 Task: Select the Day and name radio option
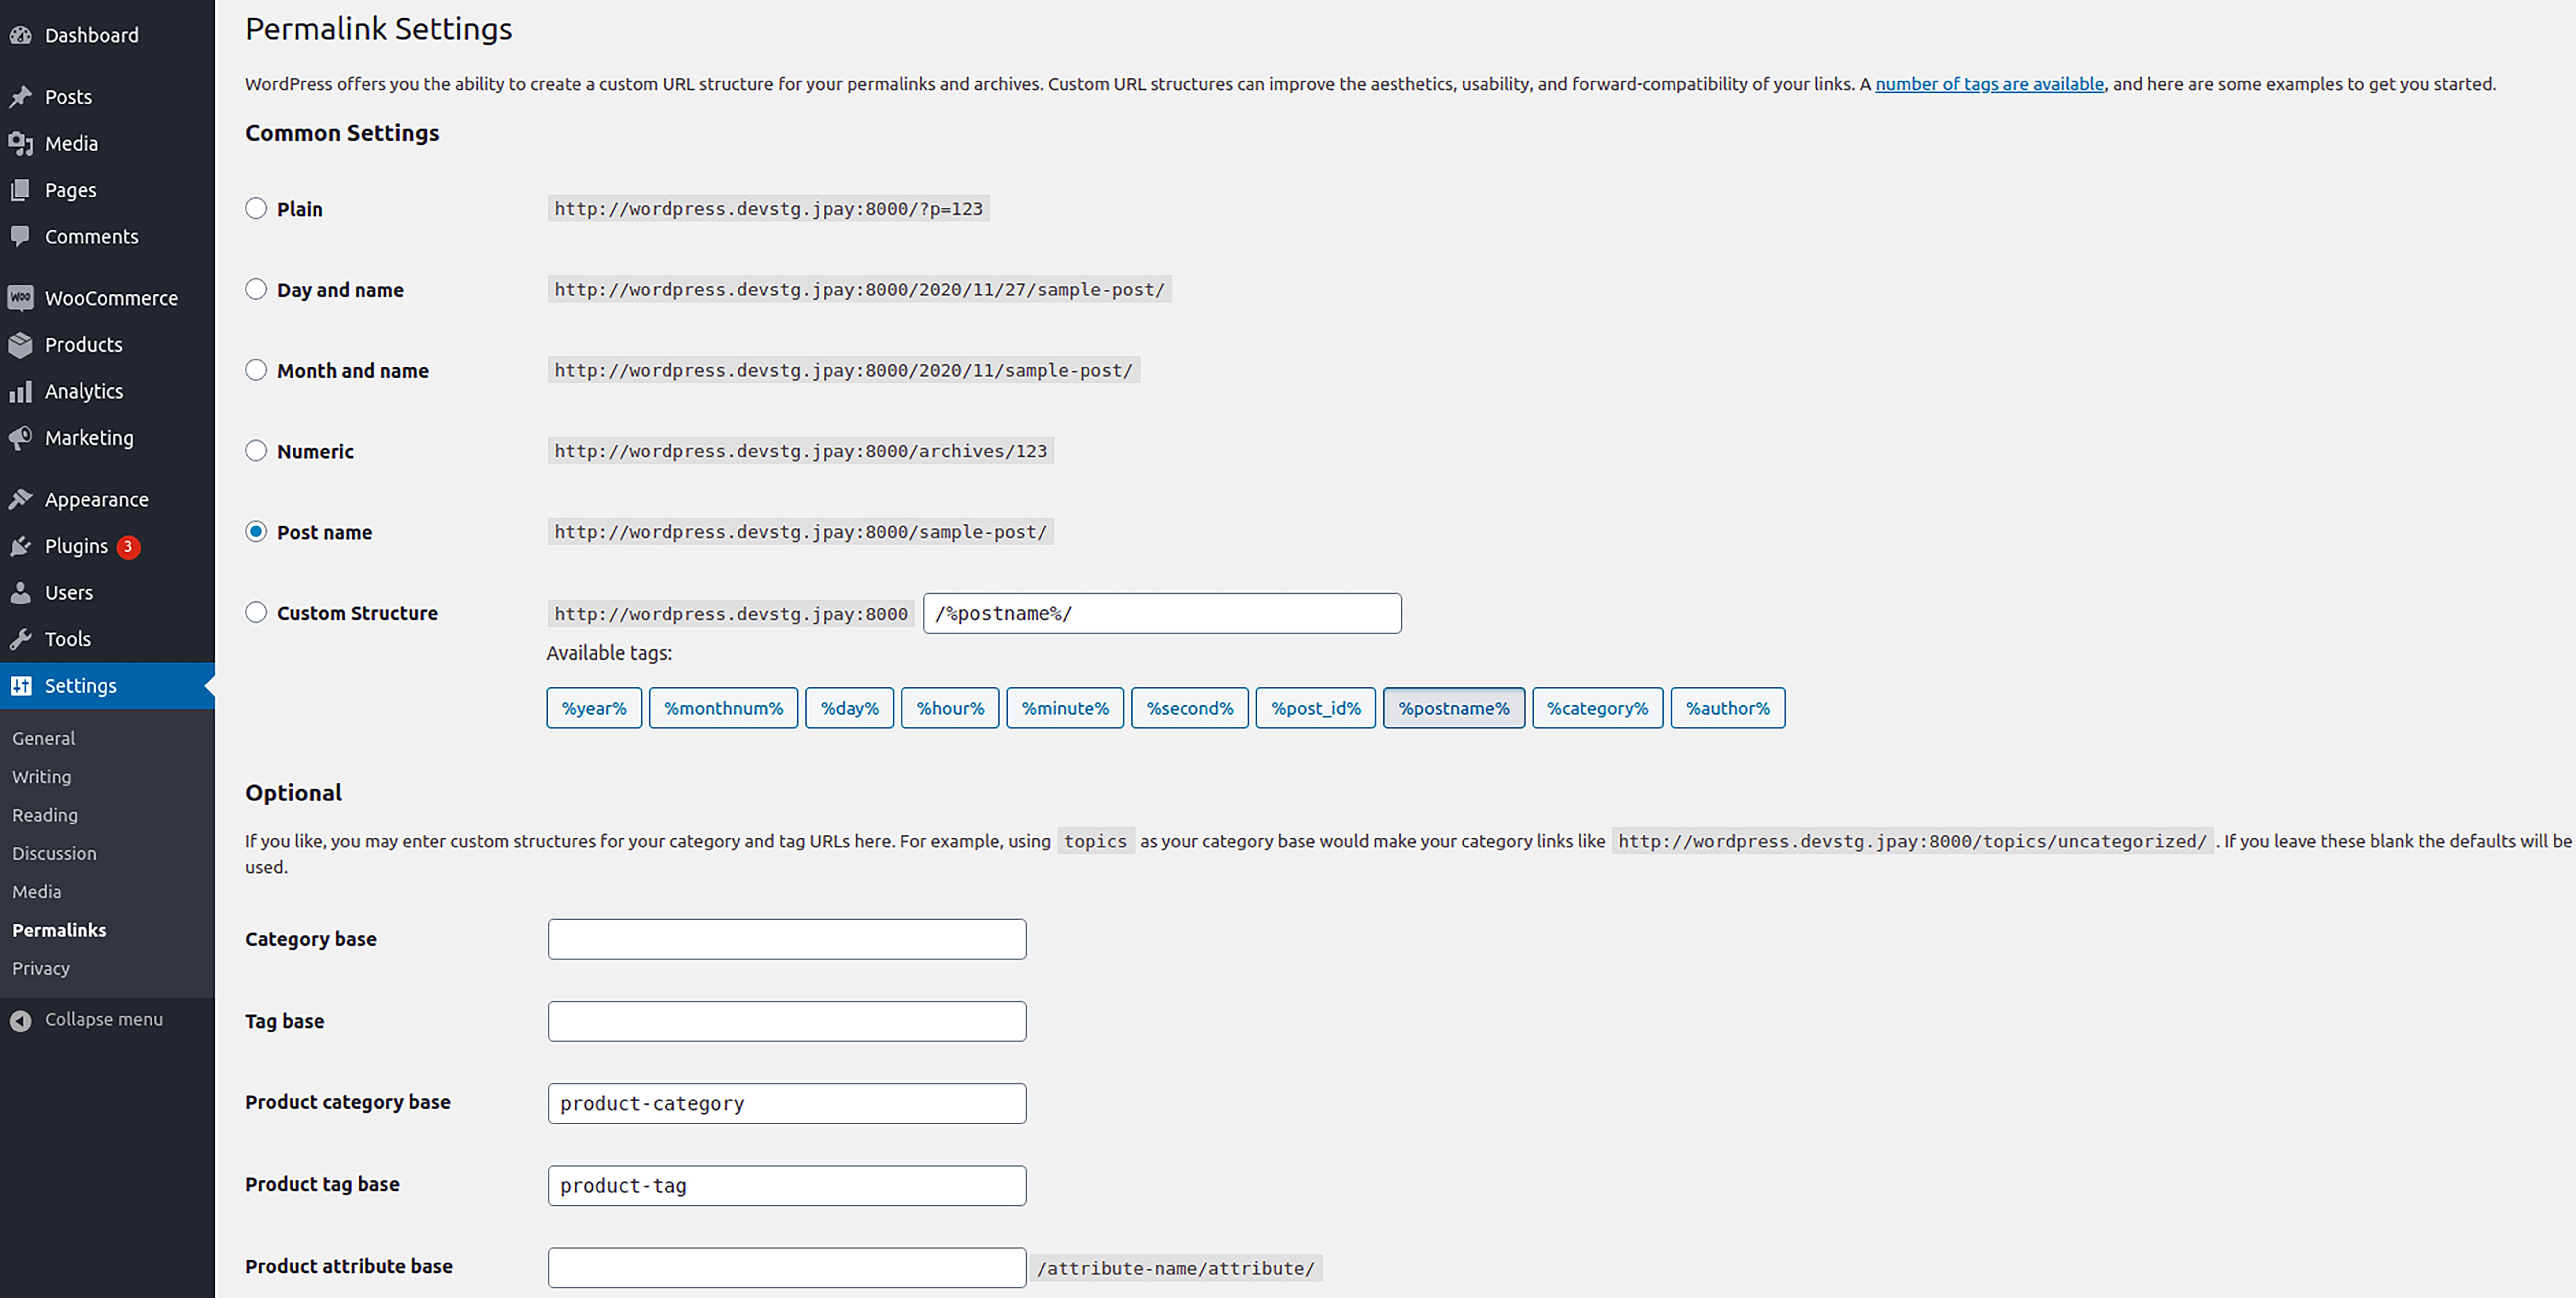click(256, 289)
